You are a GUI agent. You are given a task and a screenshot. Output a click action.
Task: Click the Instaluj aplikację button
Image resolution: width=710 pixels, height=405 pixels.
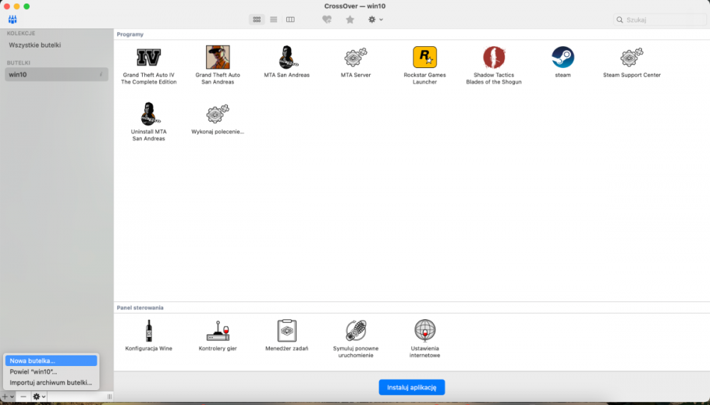[x=412, y=387]
